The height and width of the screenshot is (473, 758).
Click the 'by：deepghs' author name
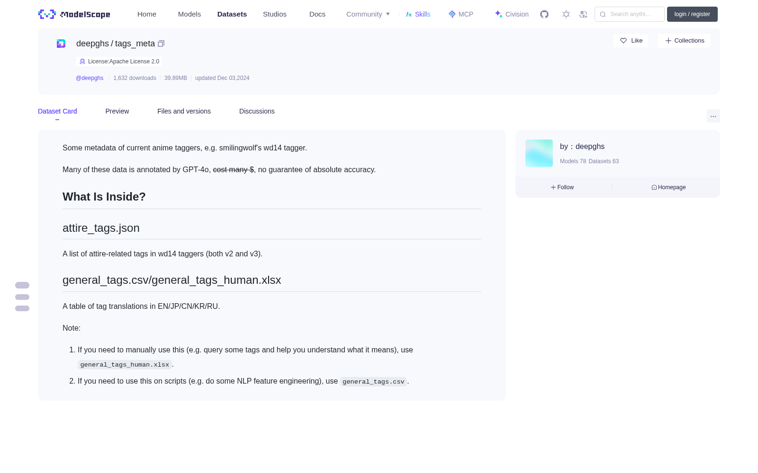click(582, 147)
